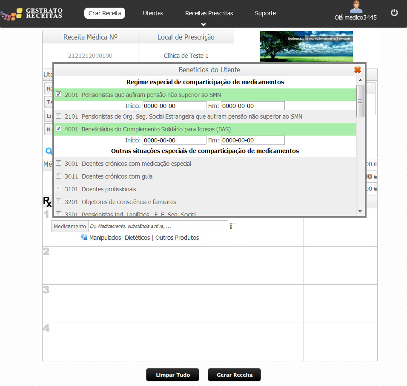Go to the Suporte menu item
Image resolution: width=407 pixels, height=386 pixels.
(x=265, y=13)
